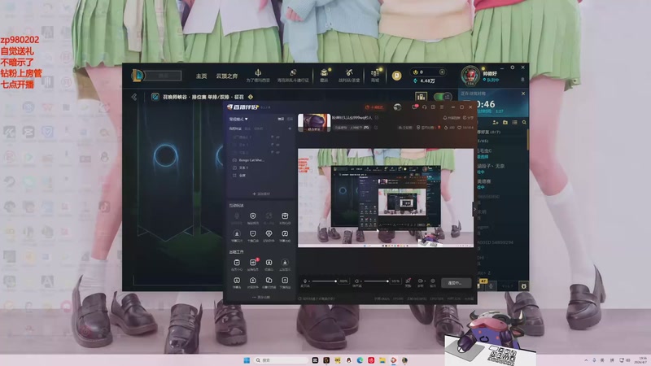The image size is (651, 366).
Task: Click the headset support icon in 直播伴侣
Action: click(424, 107)
